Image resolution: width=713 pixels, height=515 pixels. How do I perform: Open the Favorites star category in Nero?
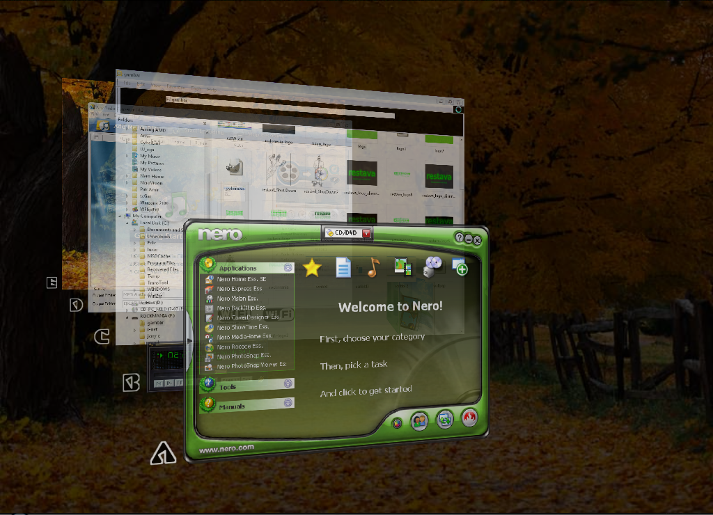pos(312,267)
